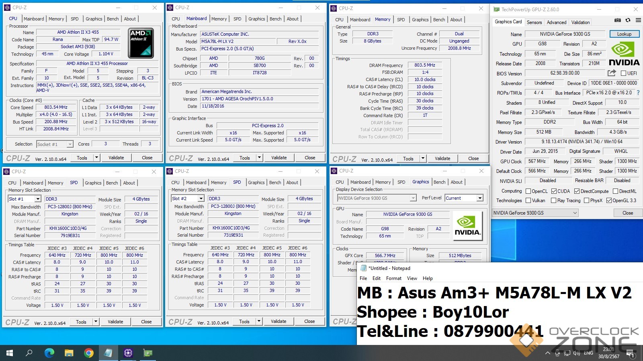Toggle the DirectCompute checkbox
Viewport: 643px width, 361px height.
click(577, 191)
